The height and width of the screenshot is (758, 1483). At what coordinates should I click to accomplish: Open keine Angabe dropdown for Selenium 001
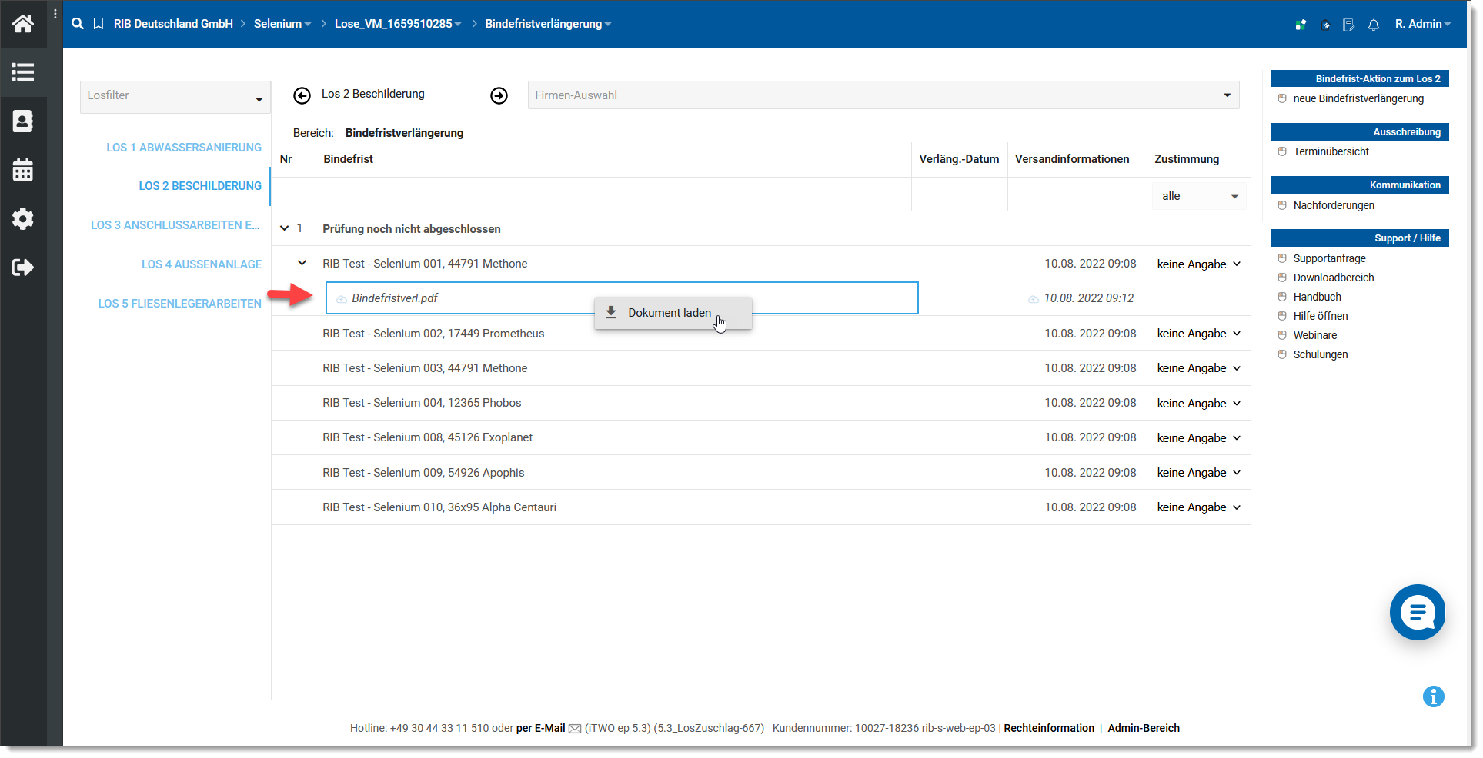click(x=1199, y=264)
